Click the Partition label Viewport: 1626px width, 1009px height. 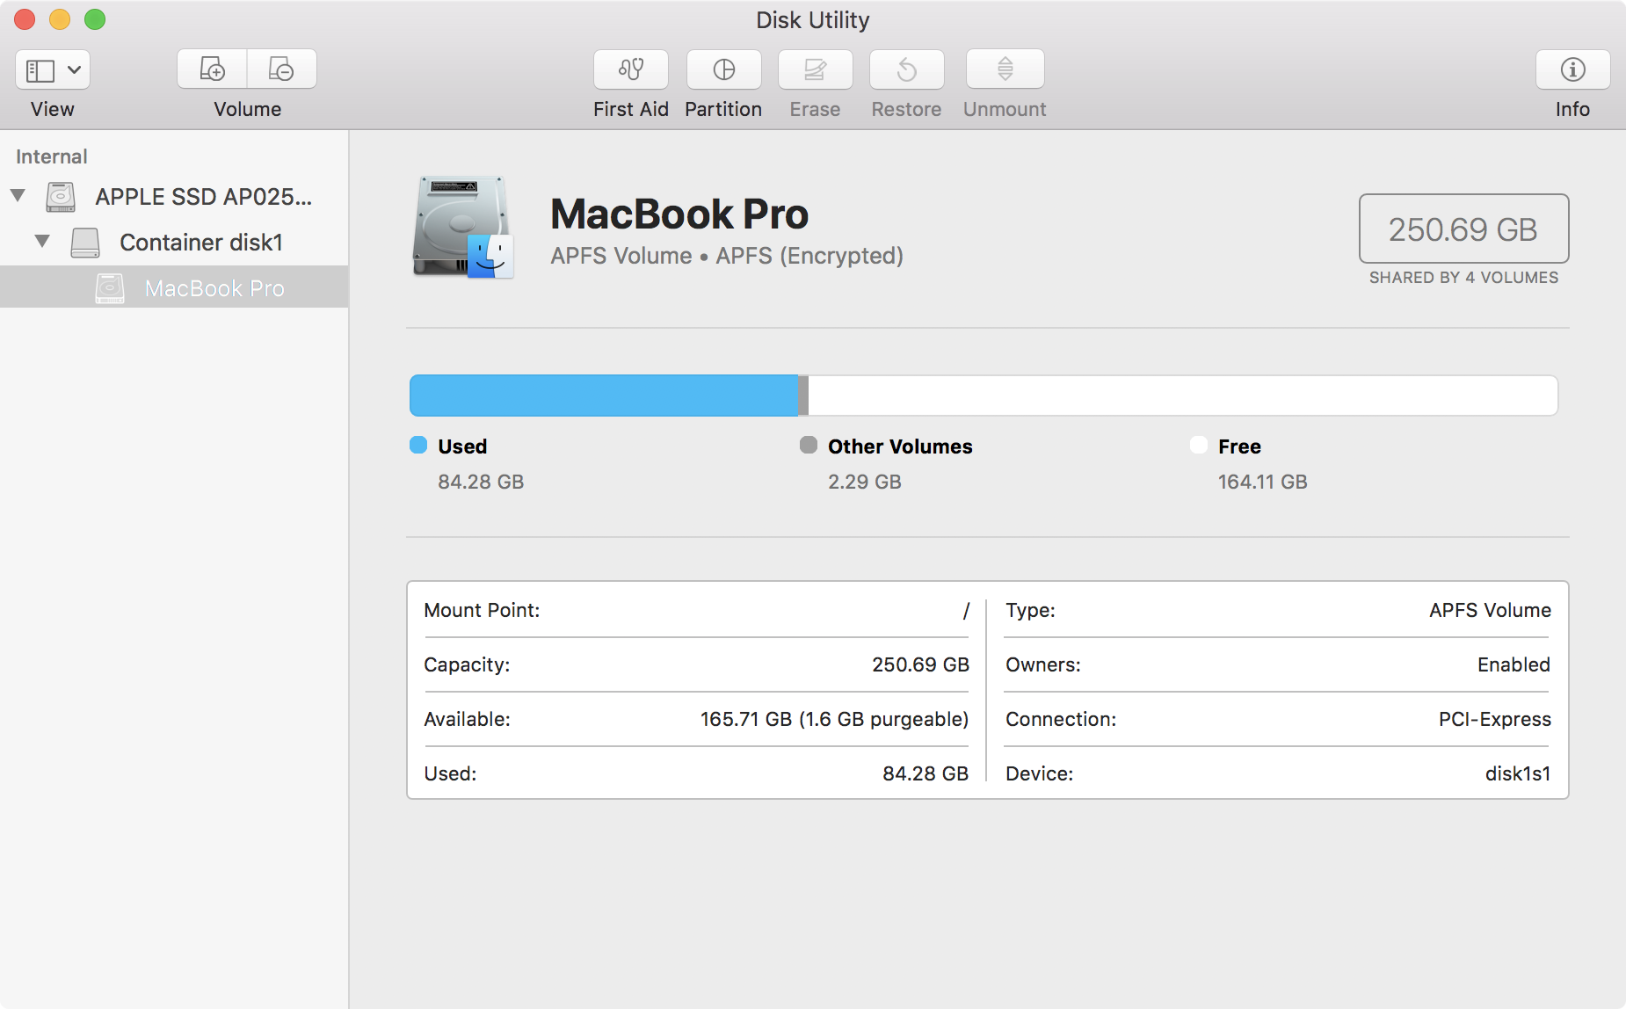[x=723, y=109]
